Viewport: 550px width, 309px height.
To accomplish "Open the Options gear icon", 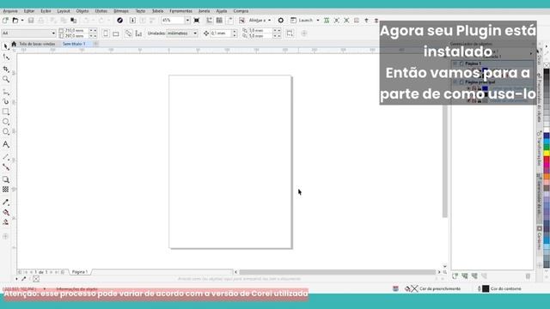I will pos(281,21).
